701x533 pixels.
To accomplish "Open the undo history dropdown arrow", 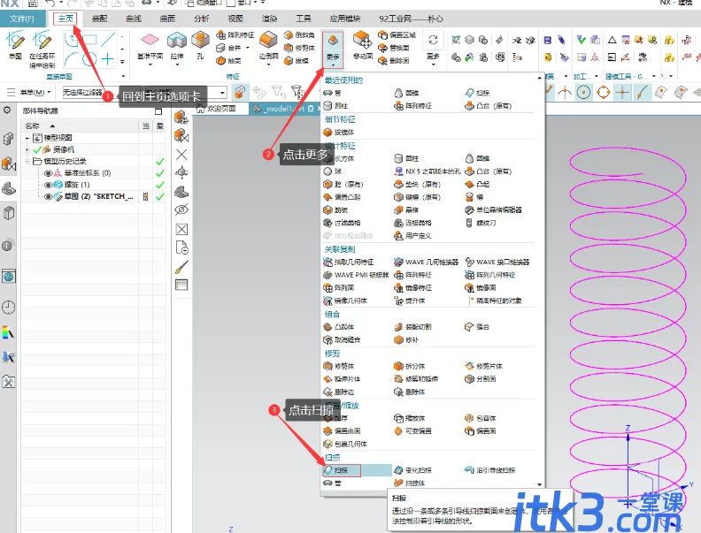I will [x=61, y=4].
